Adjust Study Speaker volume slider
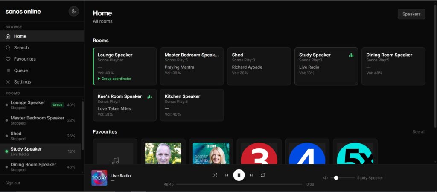Screen dimensions: 437x192 point(343,178)
